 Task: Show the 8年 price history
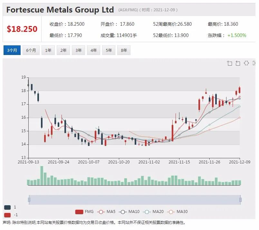(124, 50)
